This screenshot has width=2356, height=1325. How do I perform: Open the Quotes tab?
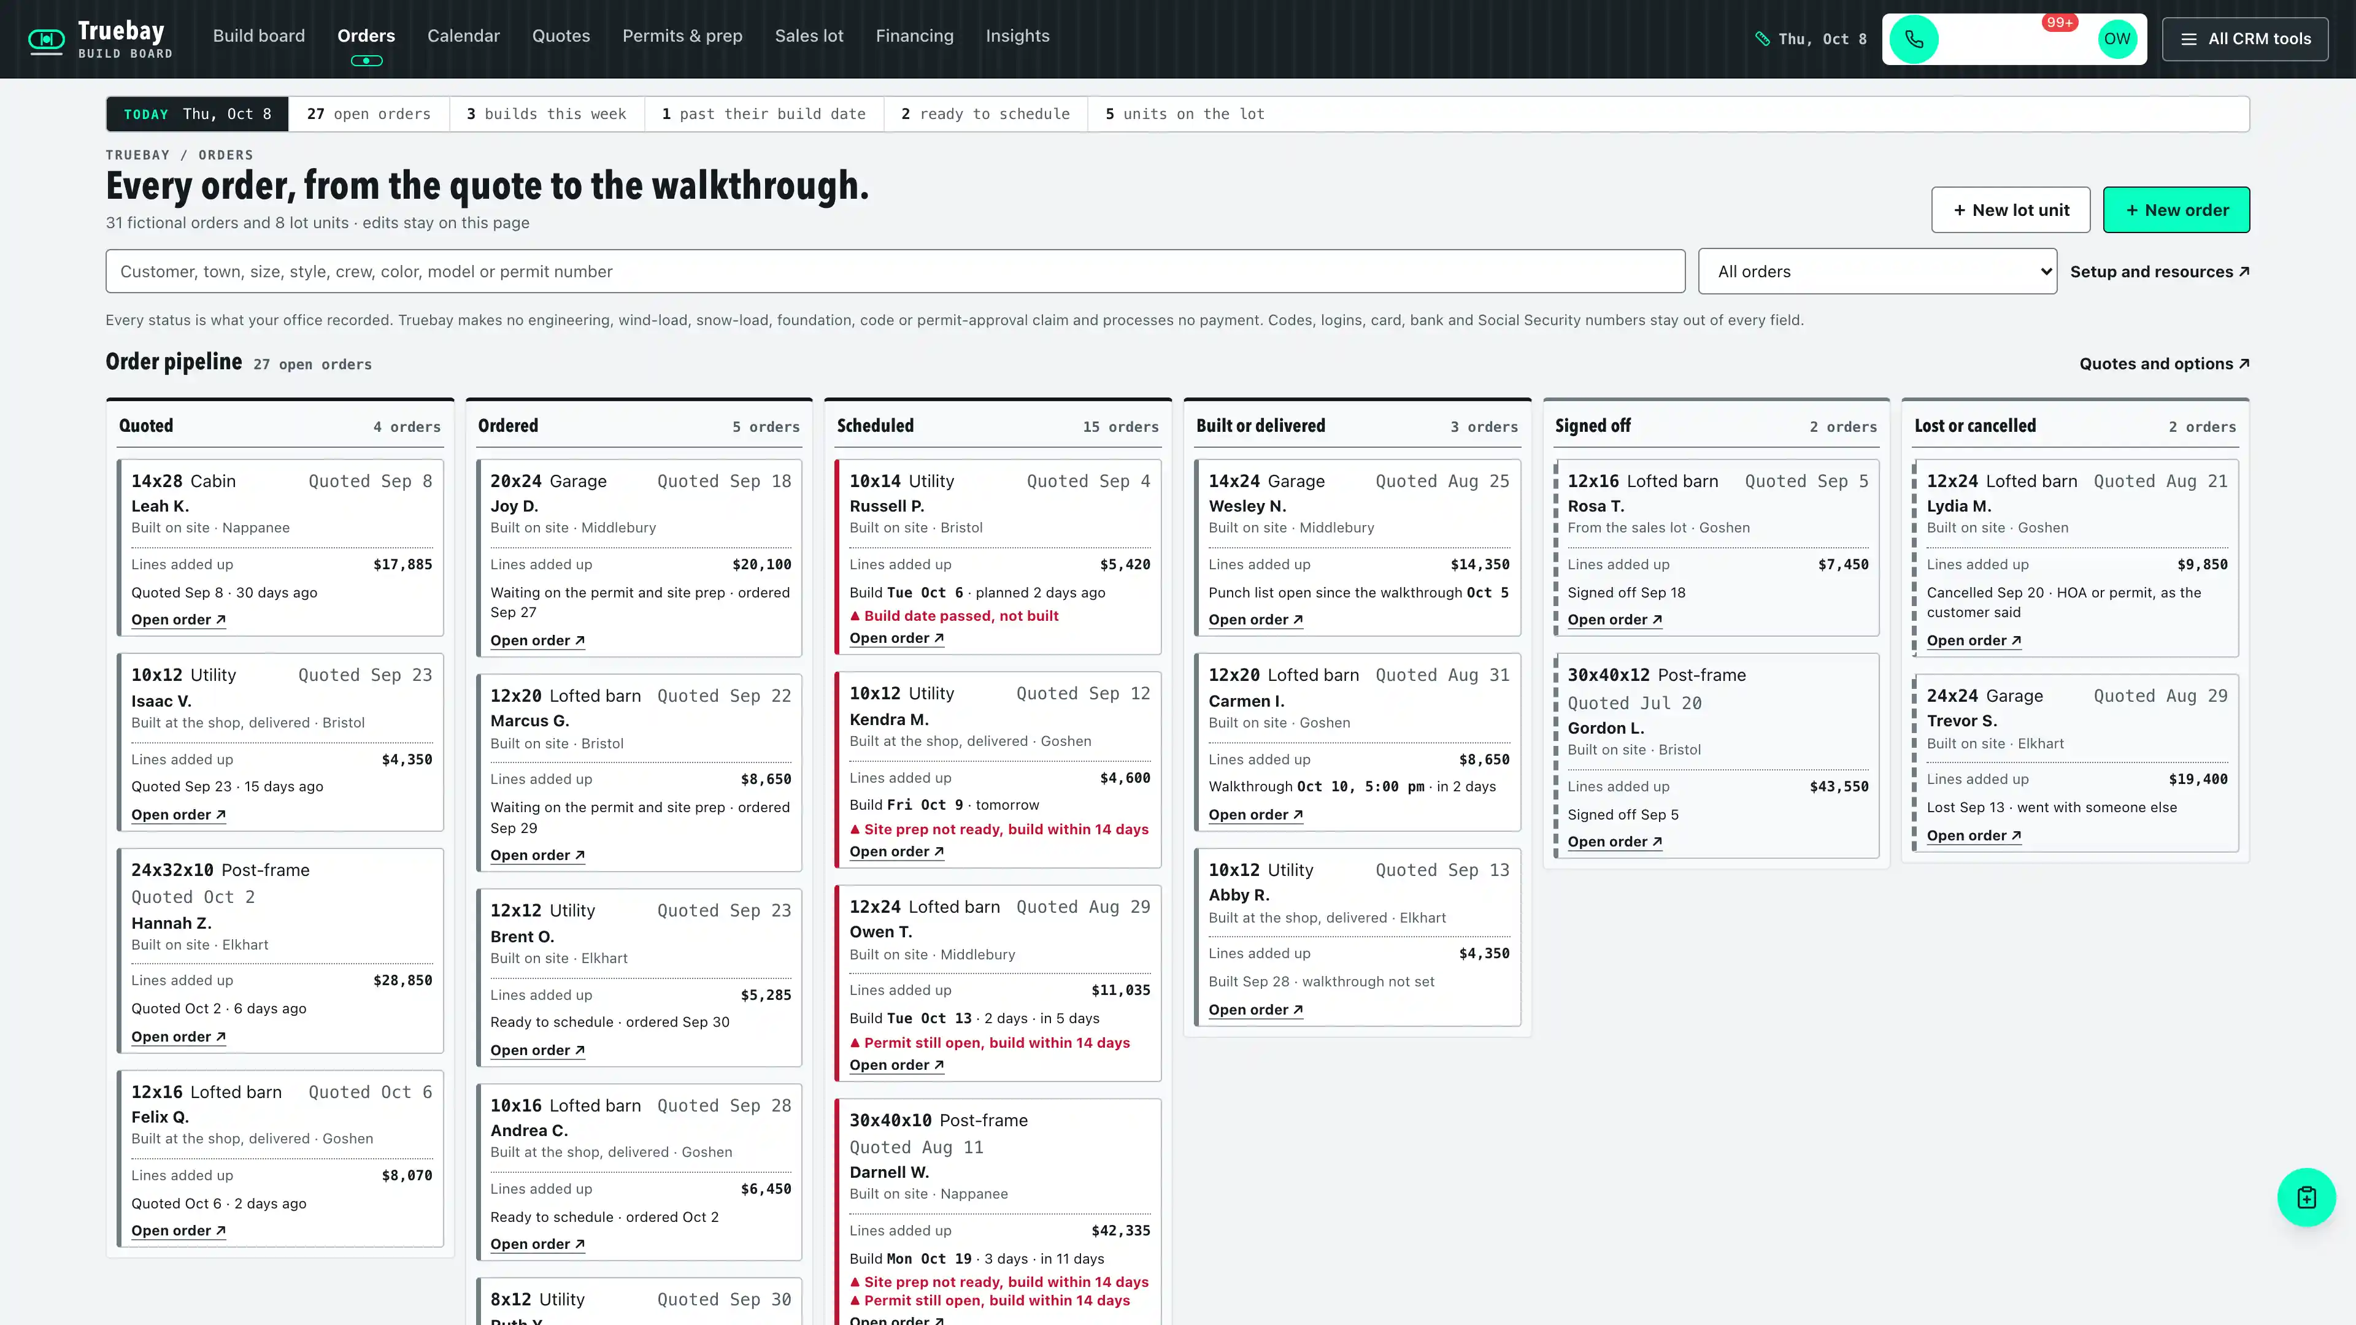[x=561, y=36]
